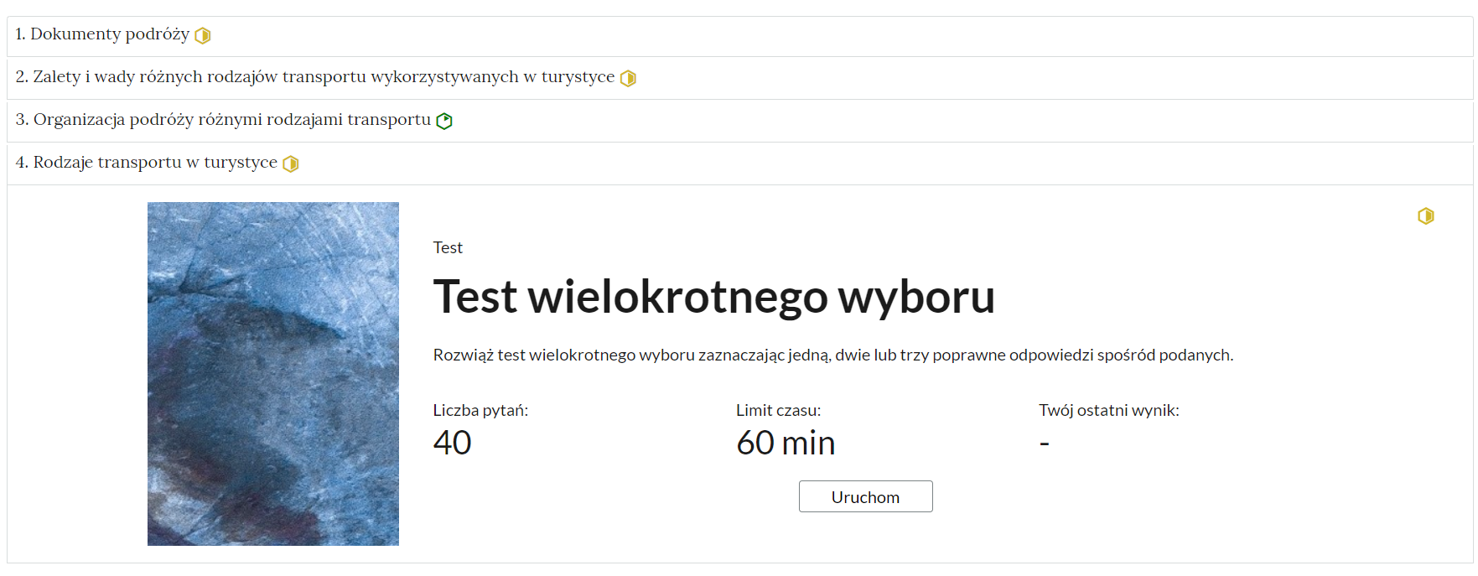Expand section 2. Zalety i wady różnych rodzajów transportu

739,78
